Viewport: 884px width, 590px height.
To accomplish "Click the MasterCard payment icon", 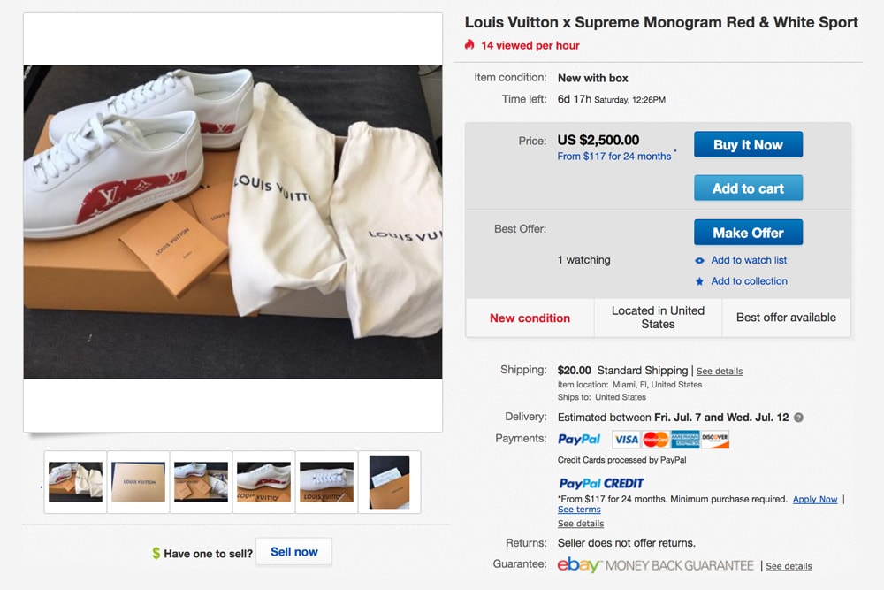I will [655, 439].
